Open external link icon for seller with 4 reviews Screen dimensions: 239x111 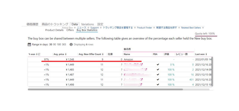pos(141,85)
